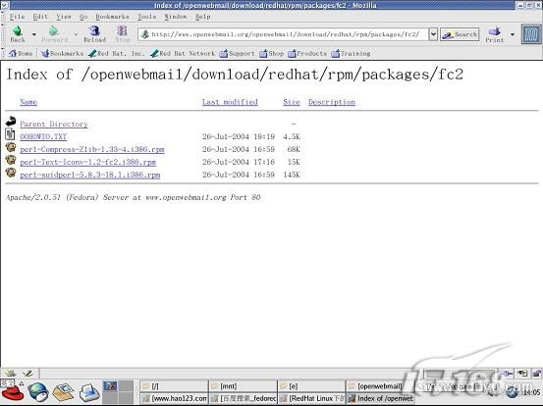Click the package icon beside perl-Compress-Zlib

pos(11,147)
